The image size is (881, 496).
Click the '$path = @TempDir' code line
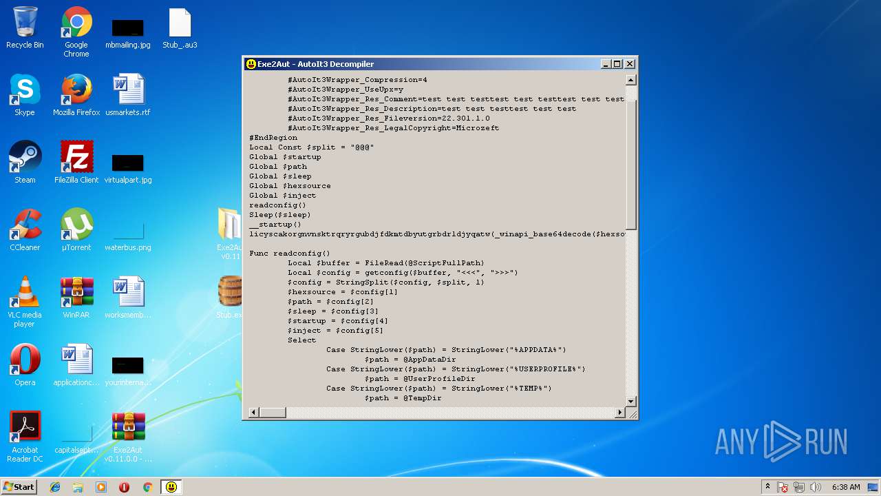click(403, 398)
